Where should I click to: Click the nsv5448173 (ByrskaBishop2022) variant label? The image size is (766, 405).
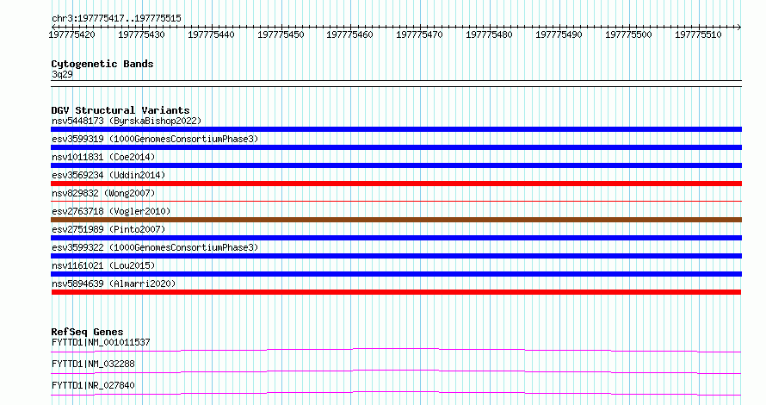127,121
